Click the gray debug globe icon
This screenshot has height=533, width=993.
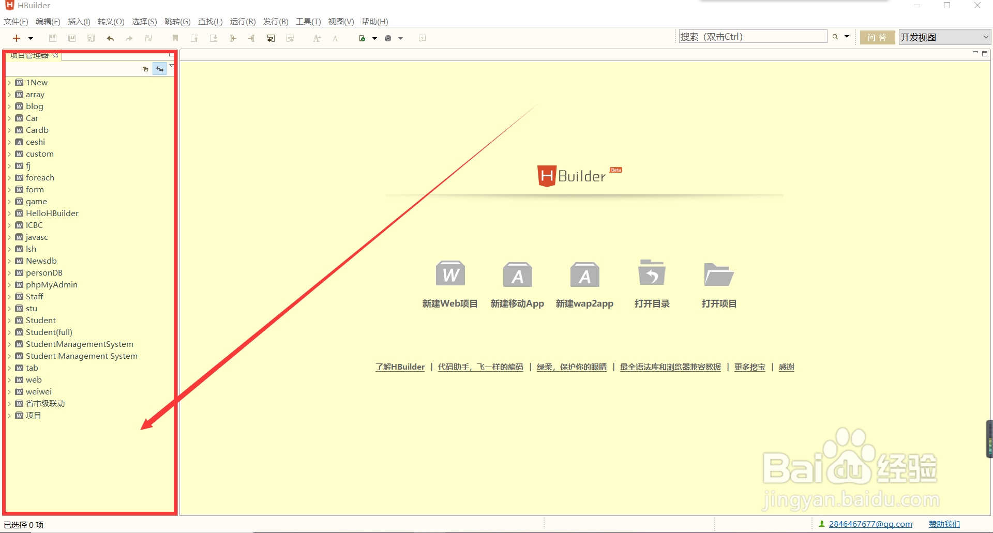tap(388, 38)
